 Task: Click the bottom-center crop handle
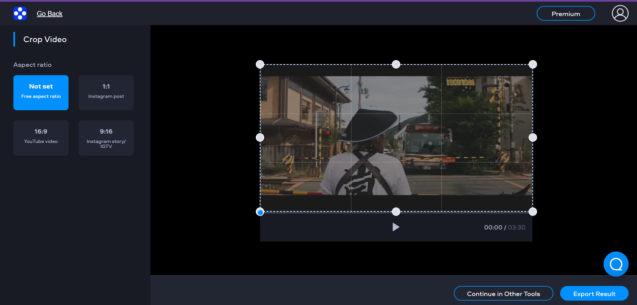click(x=396, y=212)
